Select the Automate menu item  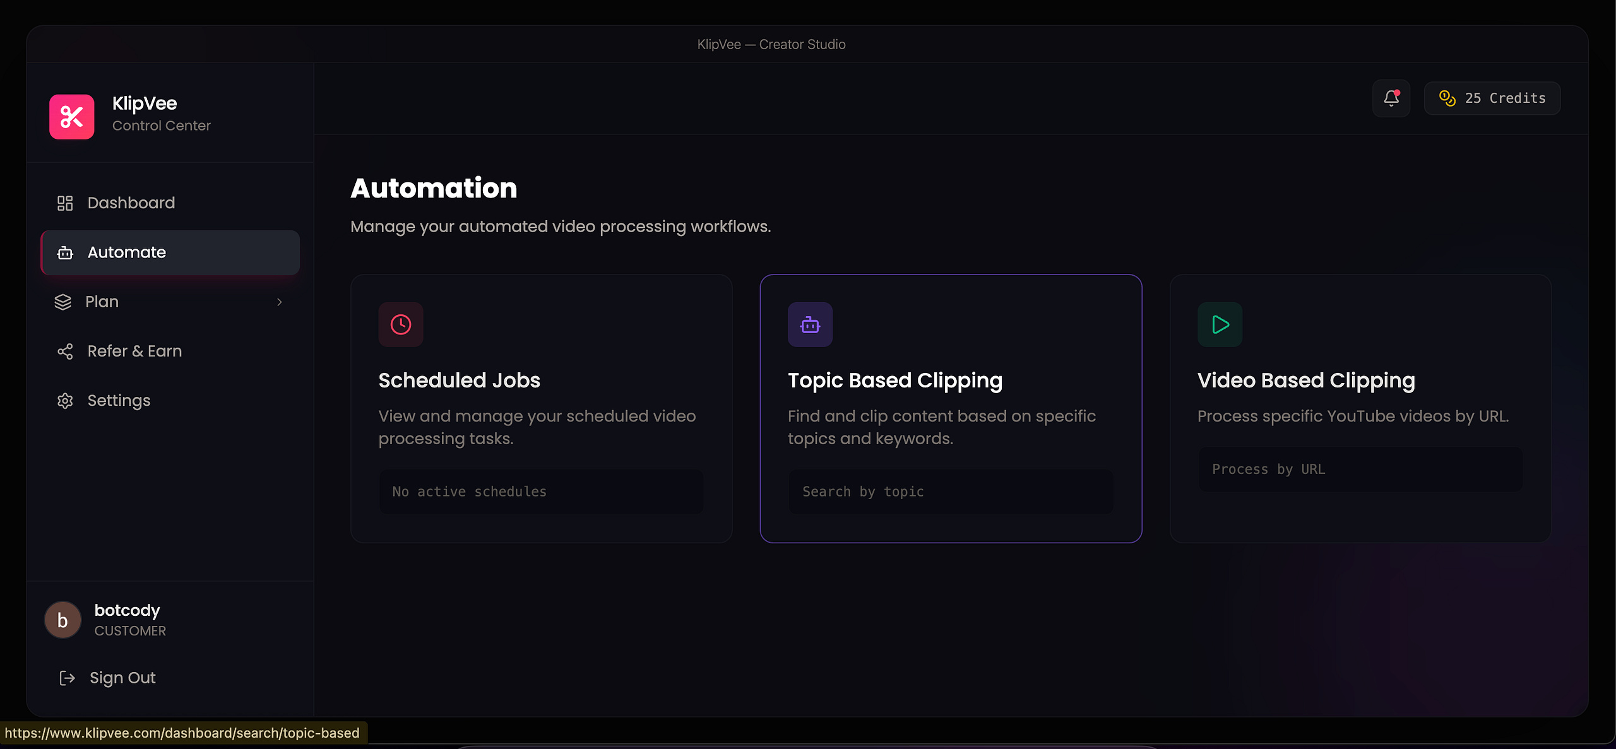[170, 252]
